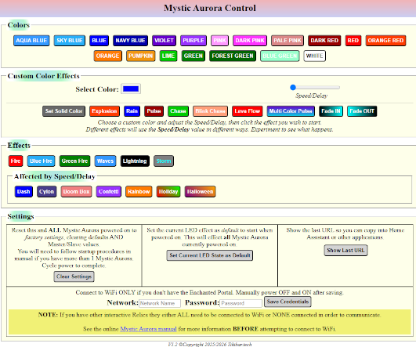Screen dimensions: 416x347
Task: Click the Fade IN button
Action: coord(331,111)
